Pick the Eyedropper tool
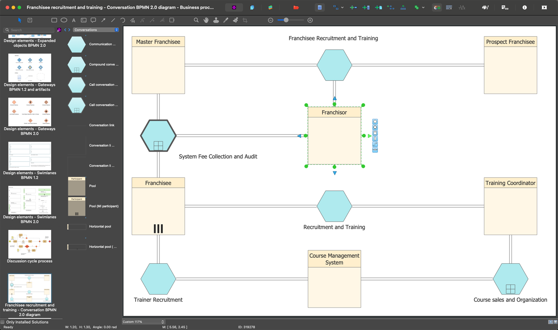 click(x=226, y=20)
